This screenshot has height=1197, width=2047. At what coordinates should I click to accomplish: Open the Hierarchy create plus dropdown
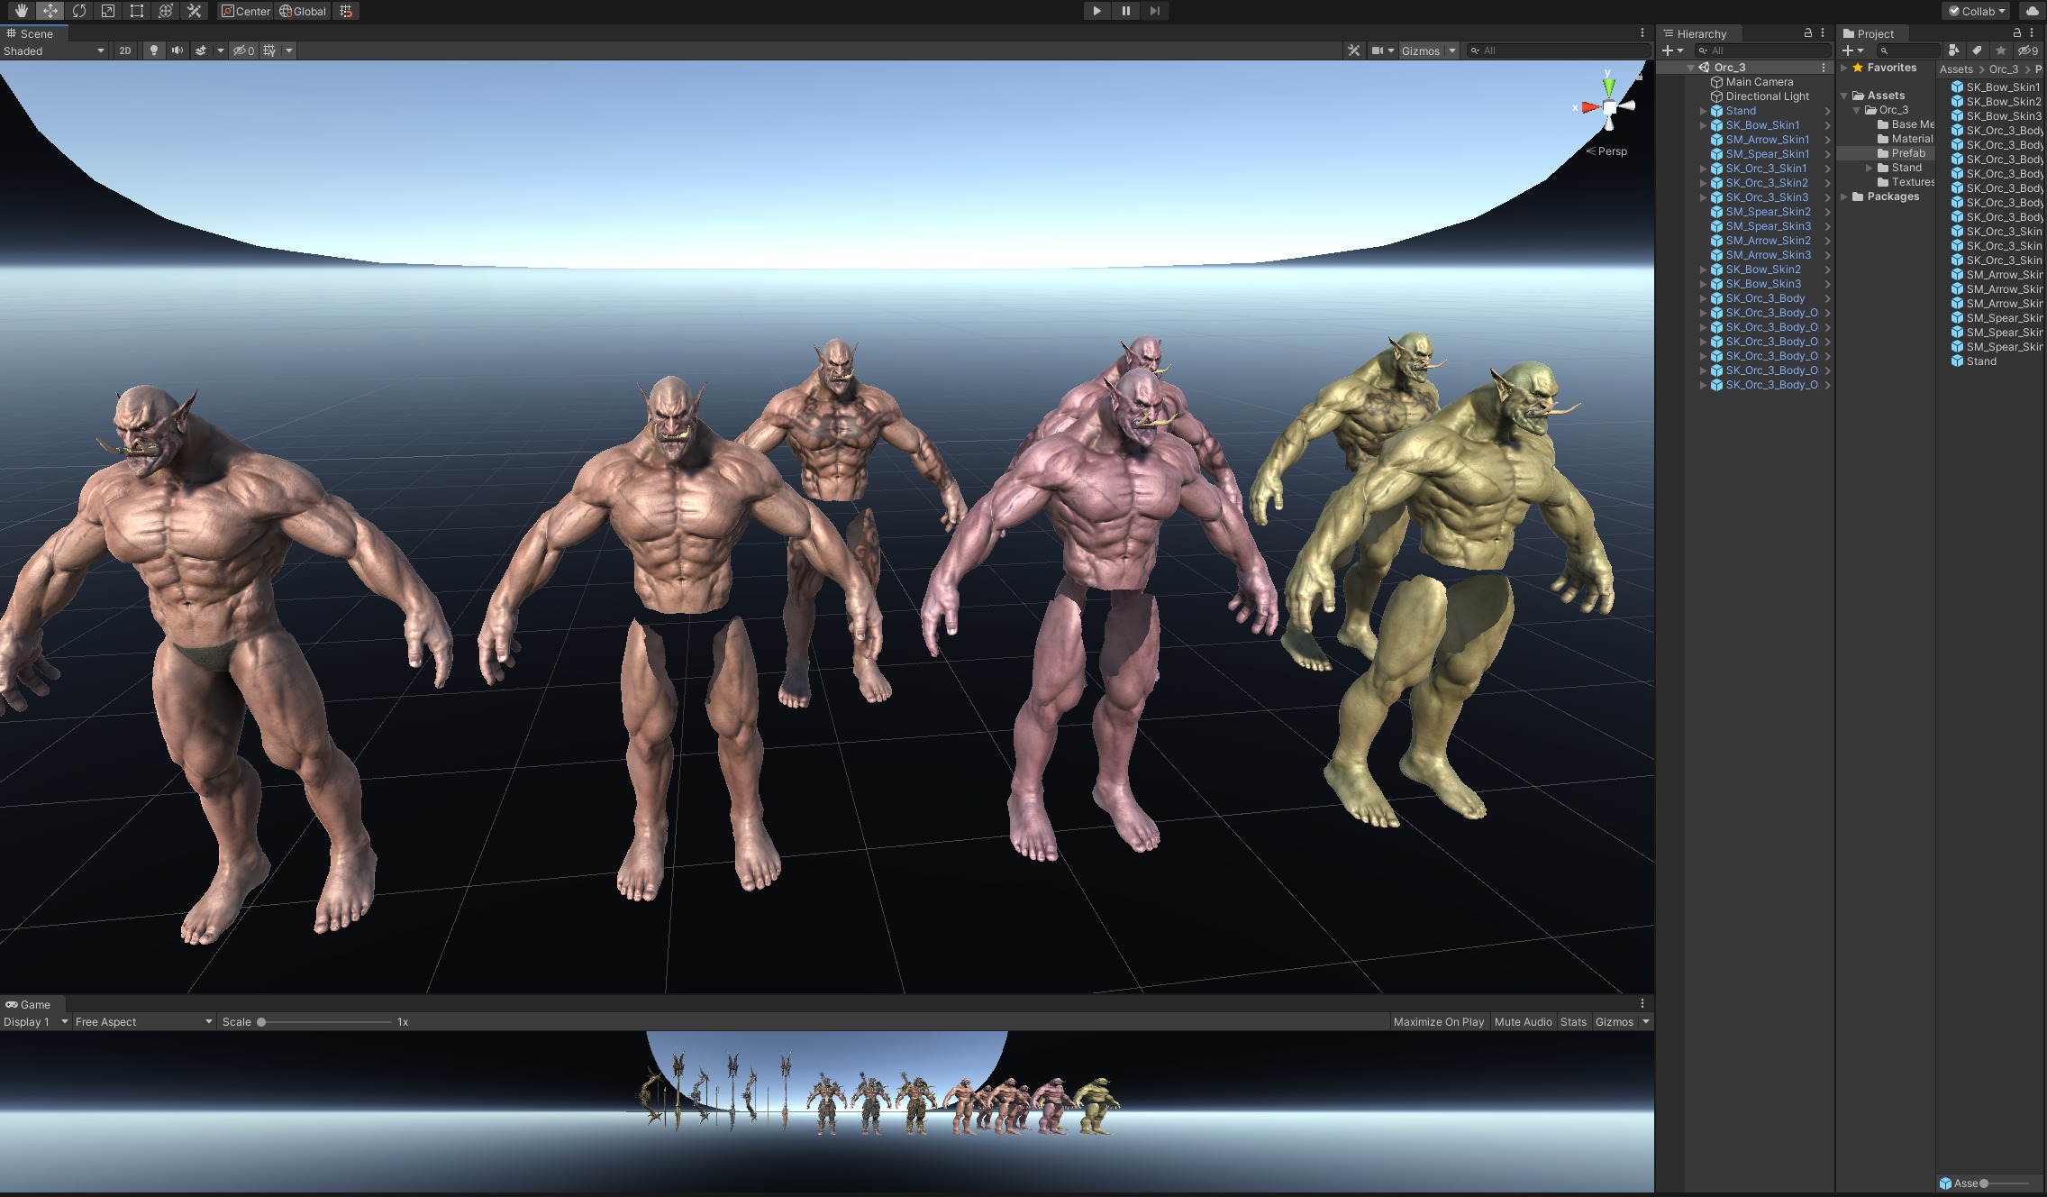point(1673,50)
